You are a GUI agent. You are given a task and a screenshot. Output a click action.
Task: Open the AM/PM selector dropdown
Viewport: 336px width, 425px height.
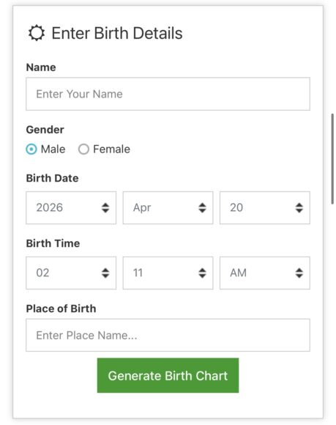pos(265,273)
